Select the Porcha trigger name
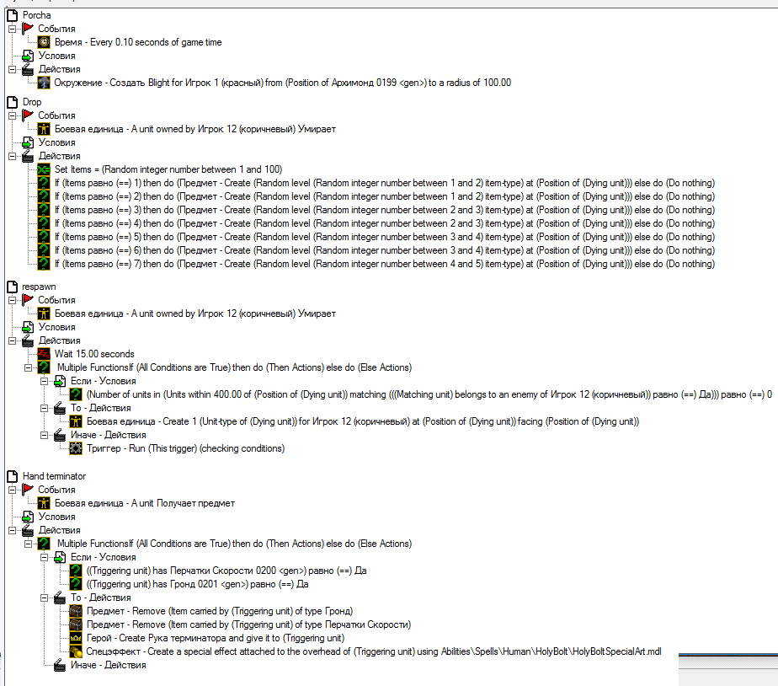 pos(37,15)
